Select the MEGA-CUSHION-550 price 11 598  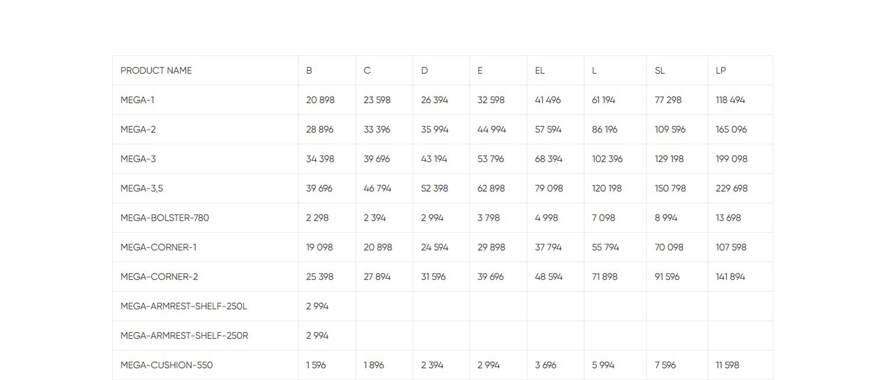727,365
